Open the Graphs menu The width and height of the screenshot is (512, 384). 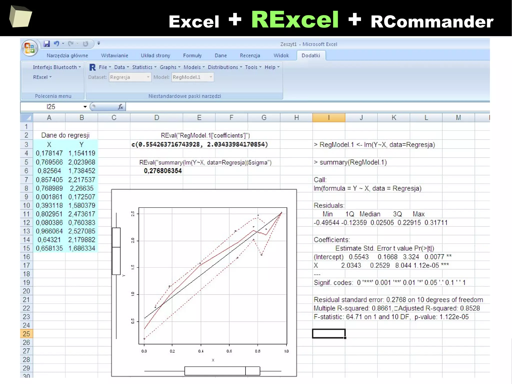(170, 67)
